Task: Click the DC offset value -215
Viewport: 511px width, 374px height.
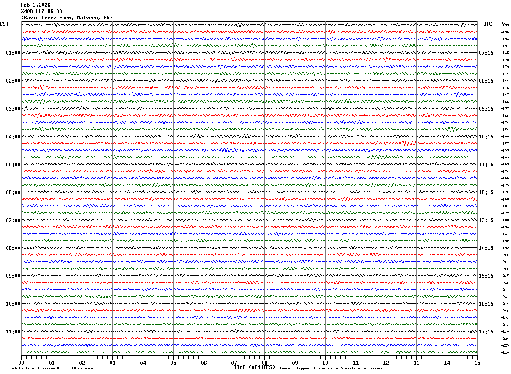Action: (505, 276)
